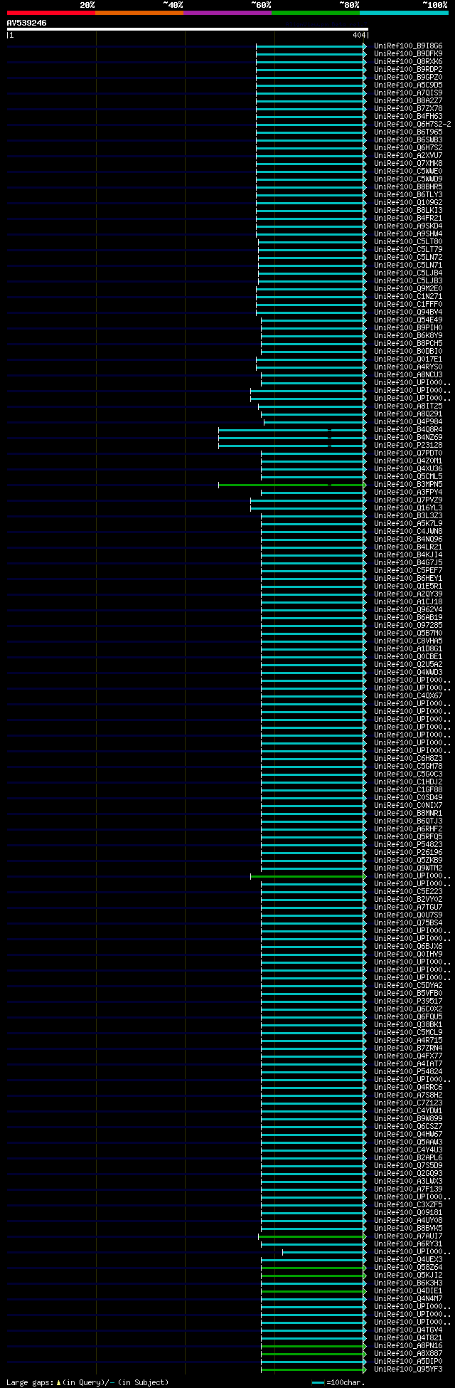Select hit UniRef100_A8IT25
The height and width of the screenshot is (1388, 455).
(x=408, y=406)
